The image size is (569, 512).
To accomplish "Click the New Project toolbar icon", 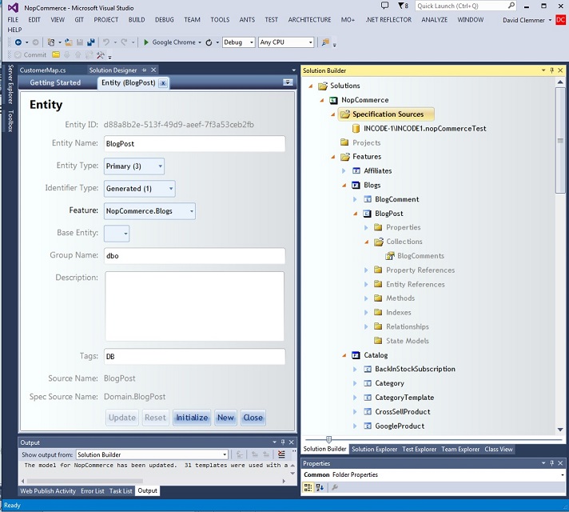I will coord(51,42).
